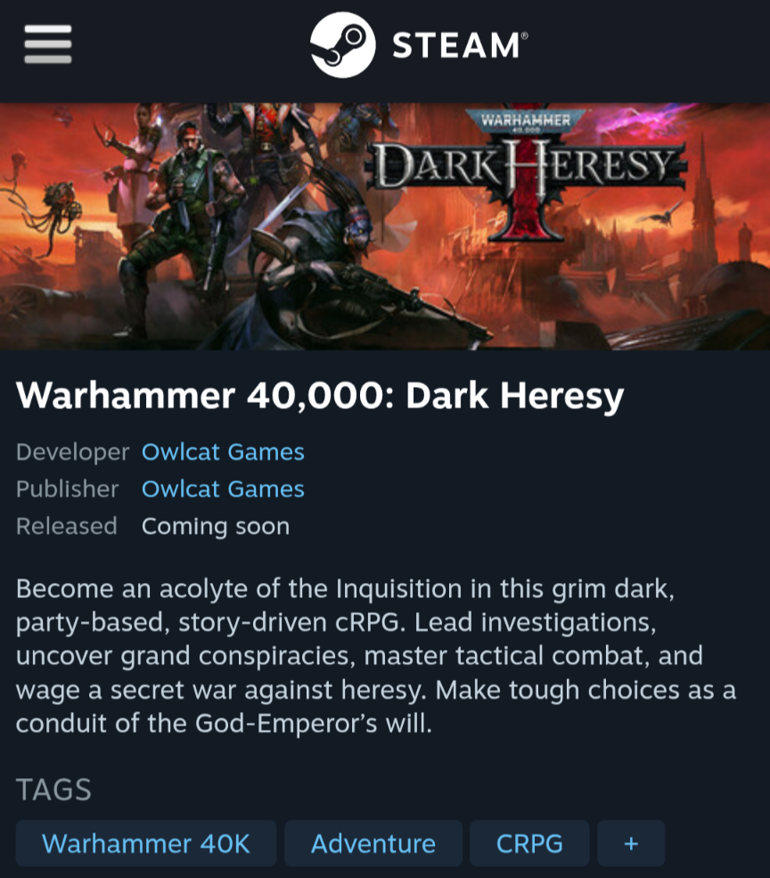The image size is (770, 878).
Task: Click the Coming soon release text
Action: click(216, 526)
